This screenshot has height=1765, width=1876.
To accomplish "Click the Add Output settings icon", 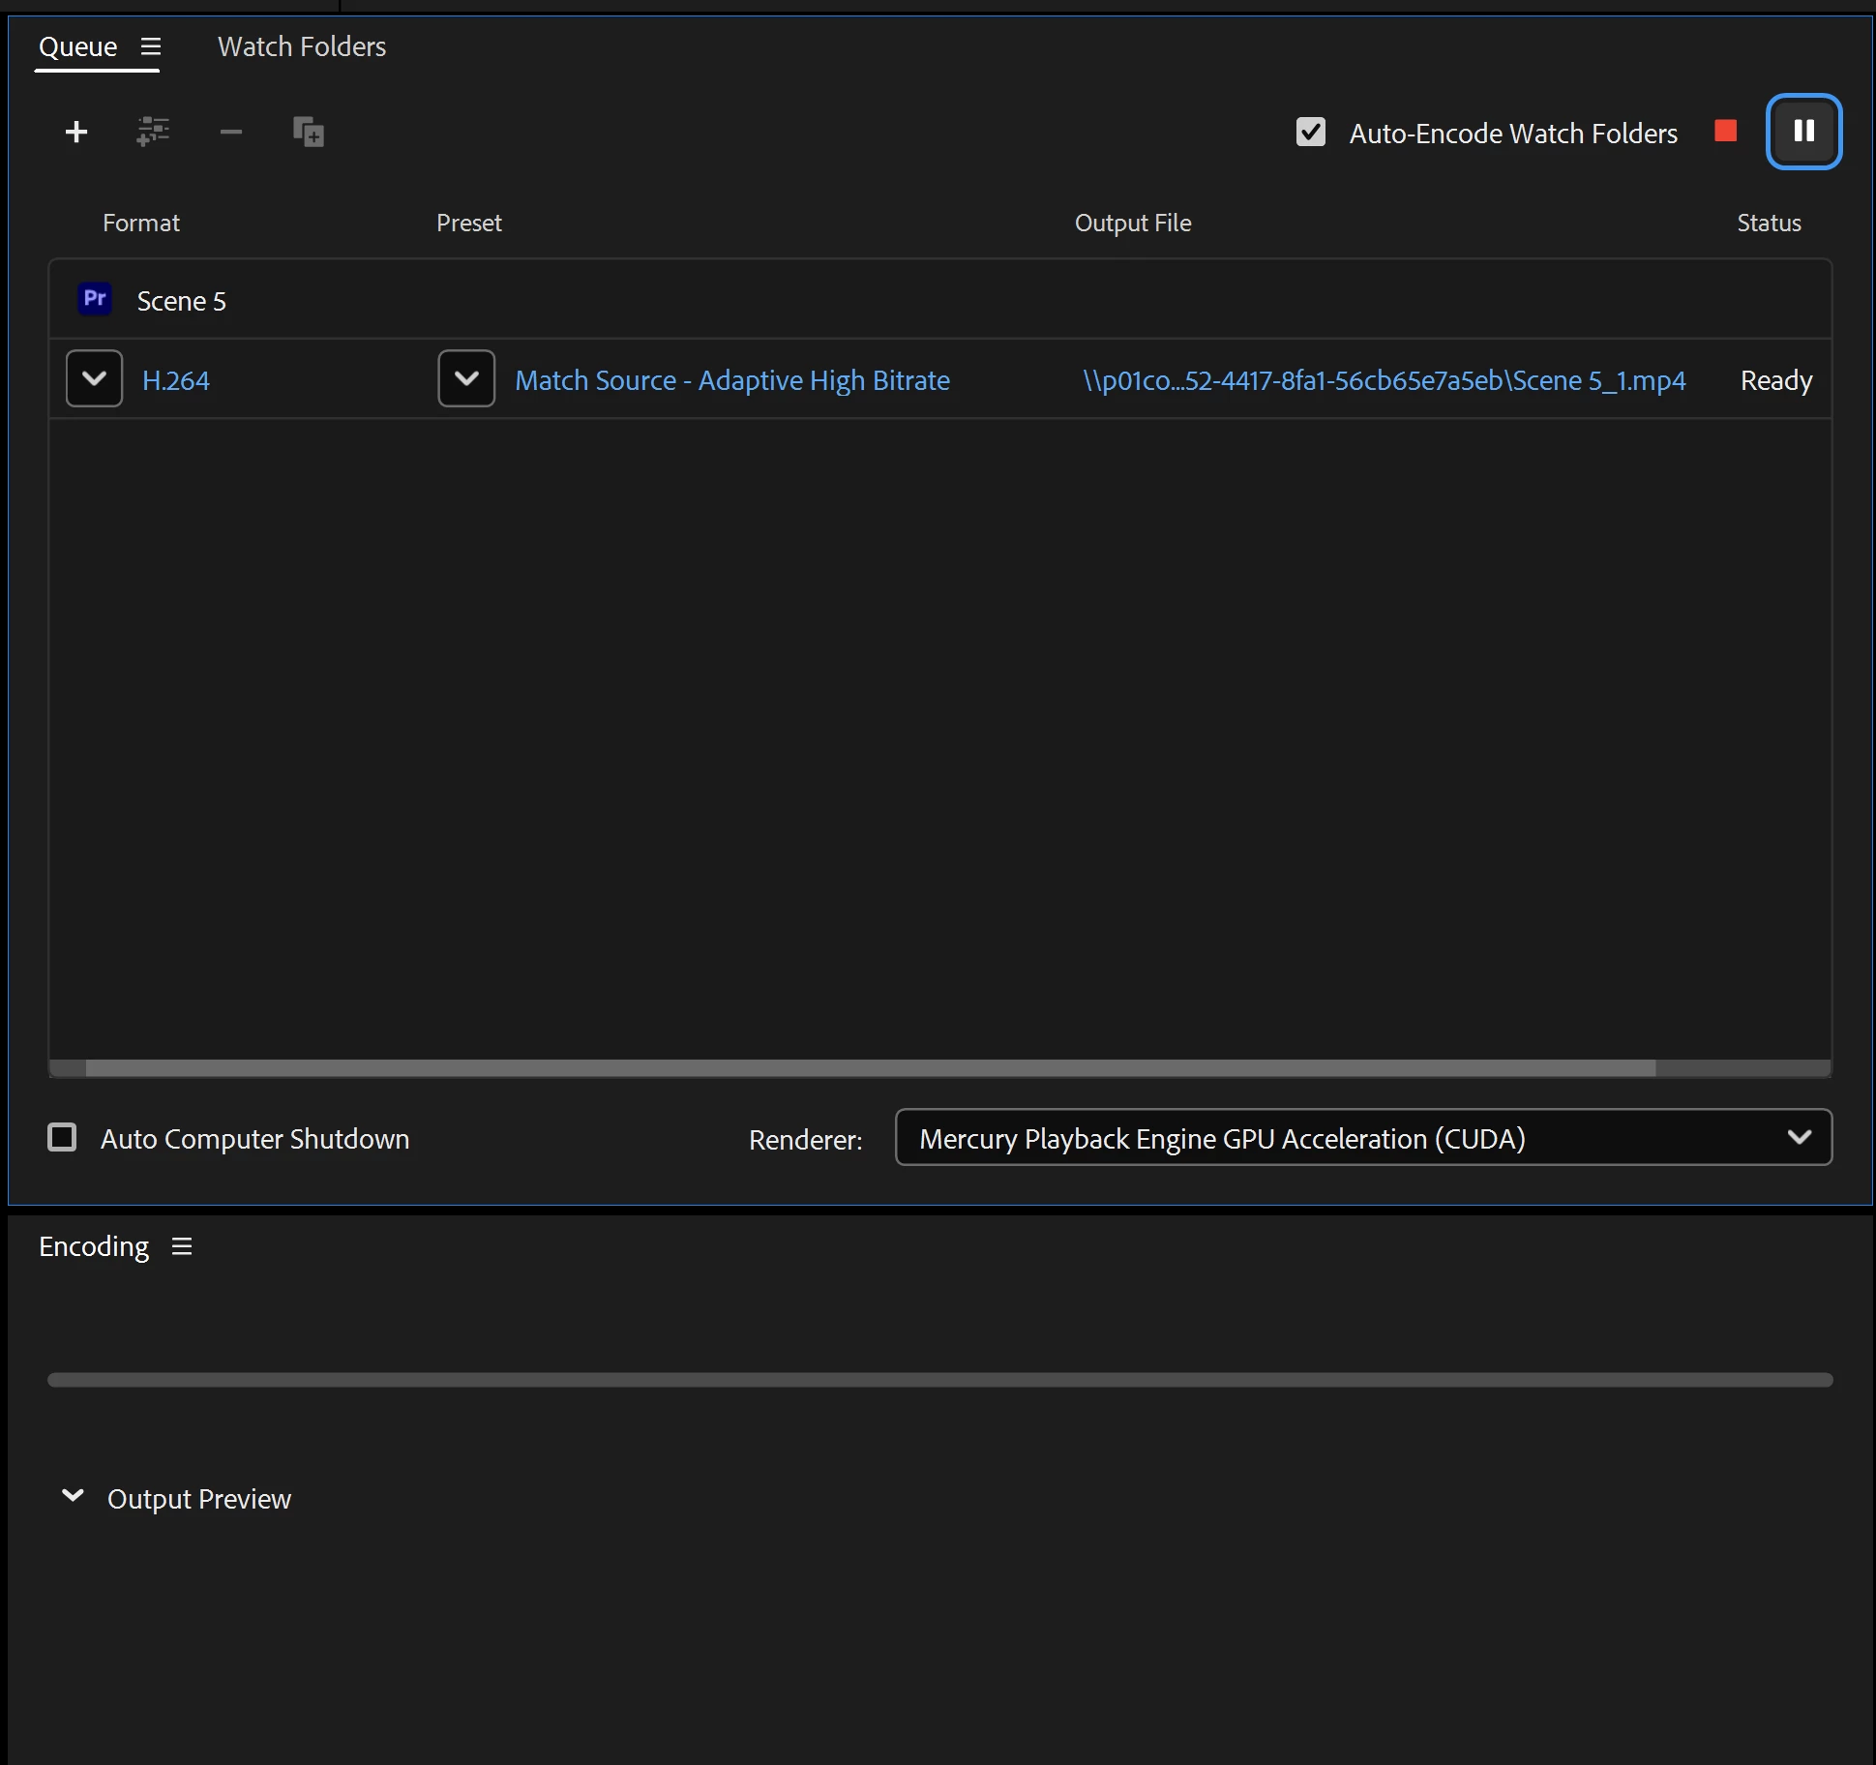I will tap(153, 132).
